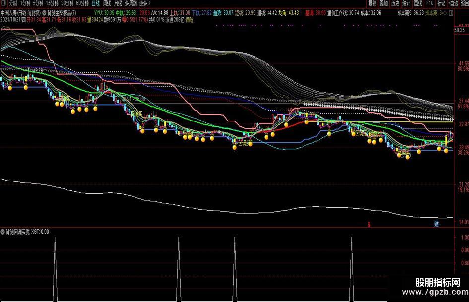
Task: Click the 50.35 price axis label
Action: 459,30
